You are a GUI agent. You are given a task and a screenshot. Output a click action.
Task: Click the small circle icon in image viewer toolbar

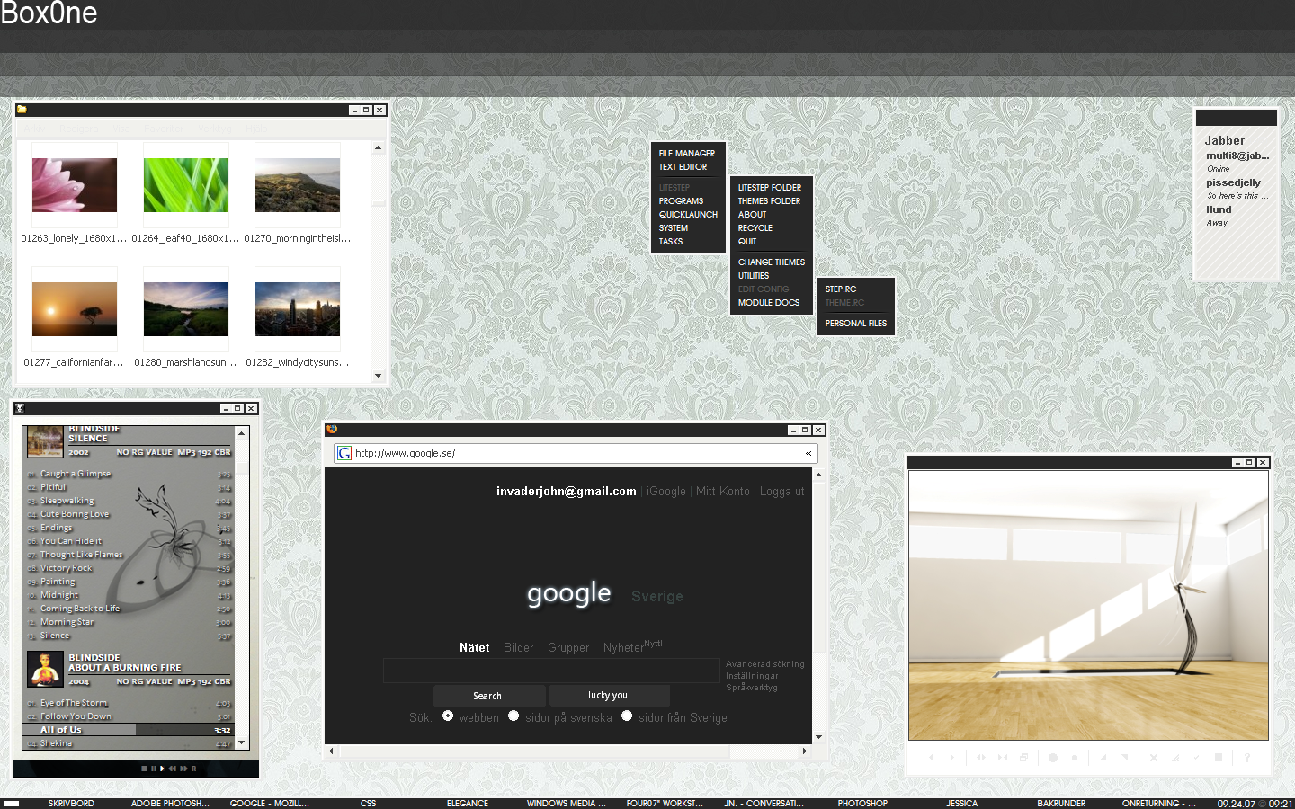(1075, 758)
